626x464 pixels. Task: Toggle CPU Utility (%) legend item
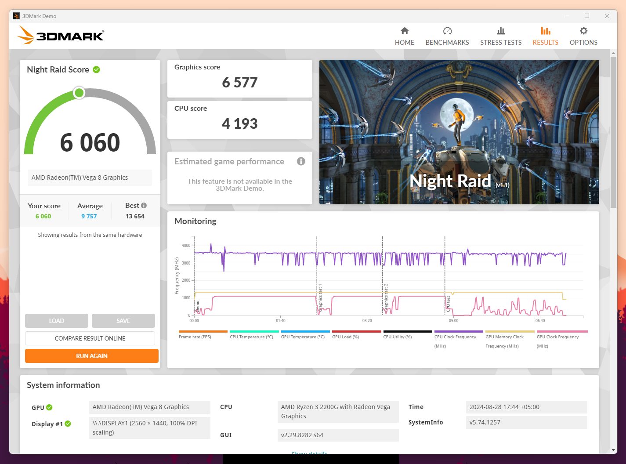(408, 335)
